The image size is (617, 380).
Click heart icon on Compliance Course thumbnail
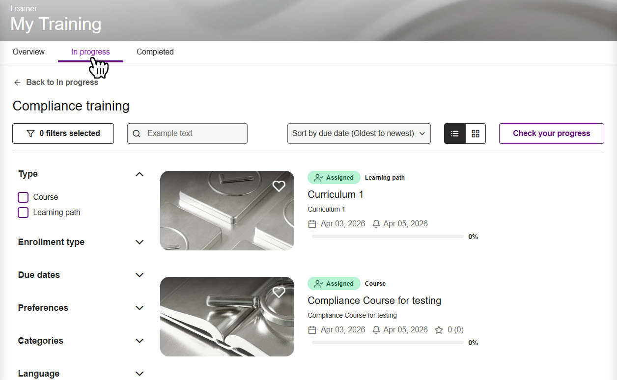tap(279, 292)
